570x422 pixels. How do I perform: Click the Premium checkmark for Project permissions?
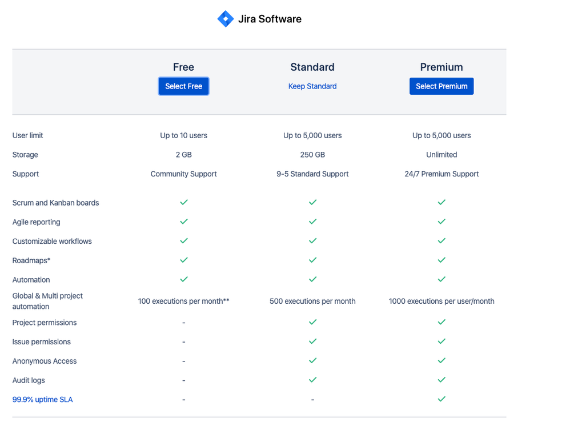[x=441, y=322]
